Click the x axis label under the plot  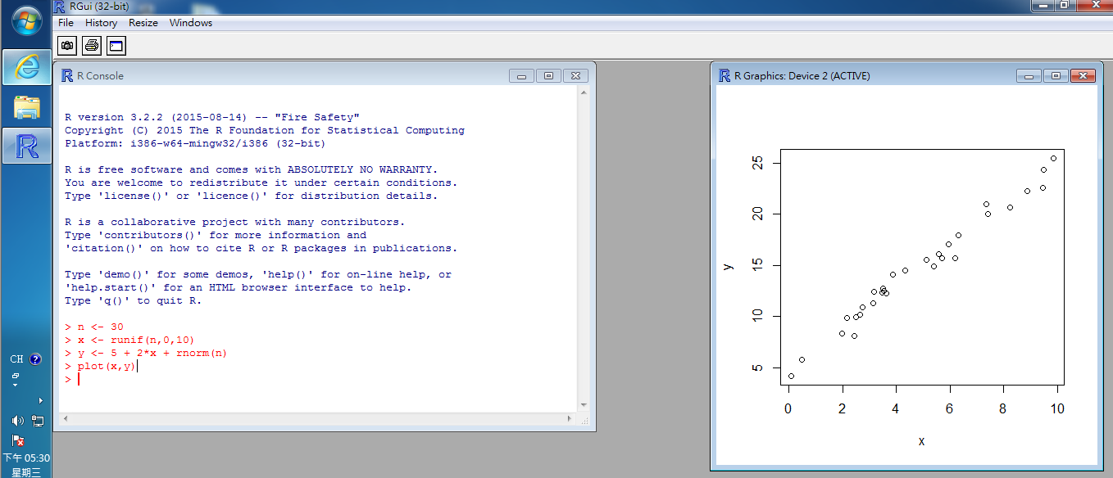click(x=921, y=441)
